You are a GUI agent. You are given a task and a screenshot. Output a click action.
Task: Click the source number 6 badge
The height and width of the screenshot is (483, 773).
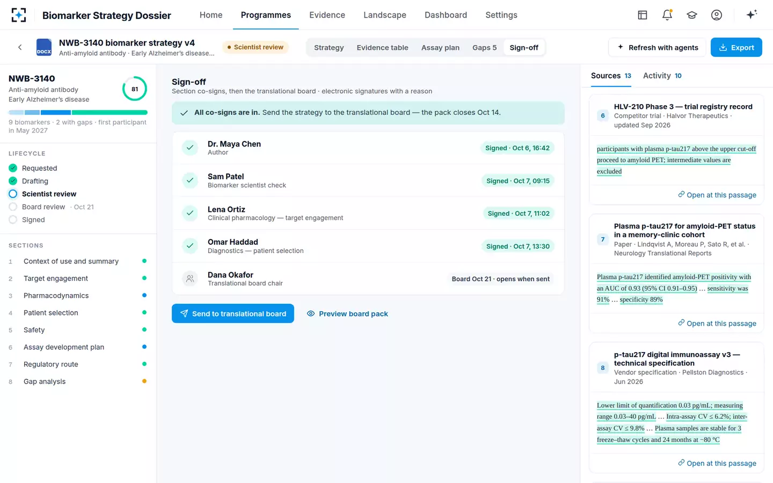(x=603, y=115)
